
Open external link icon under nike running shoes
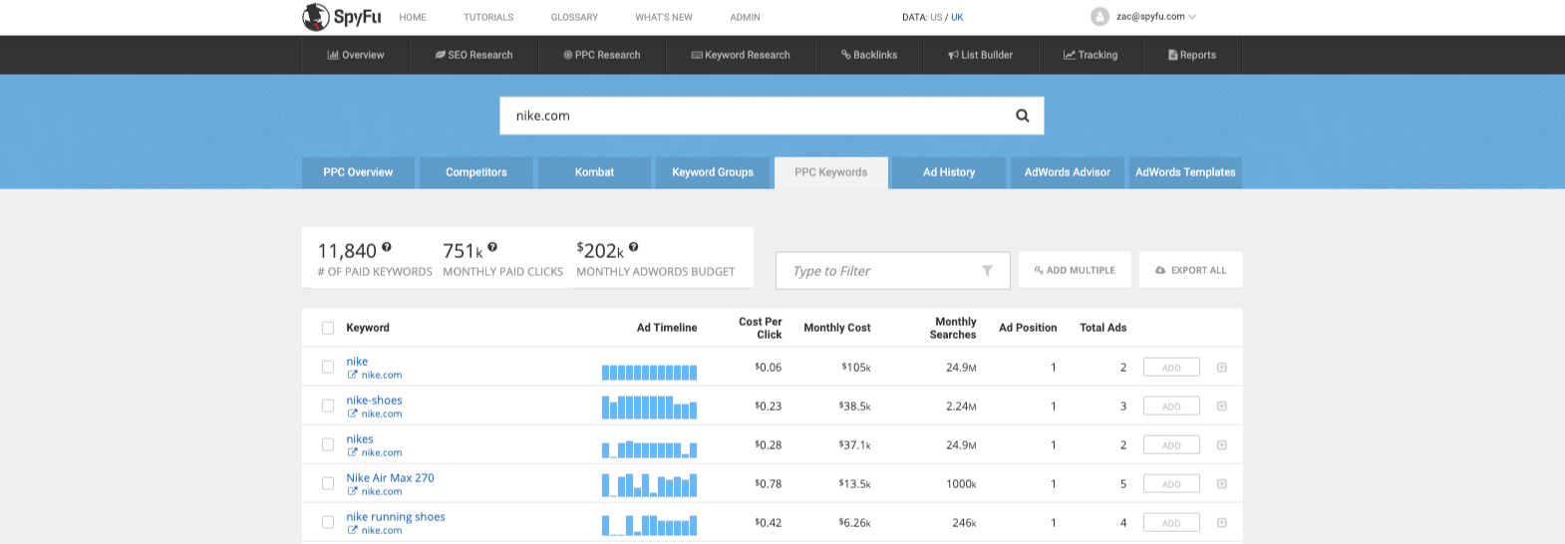tap(352, 530)
